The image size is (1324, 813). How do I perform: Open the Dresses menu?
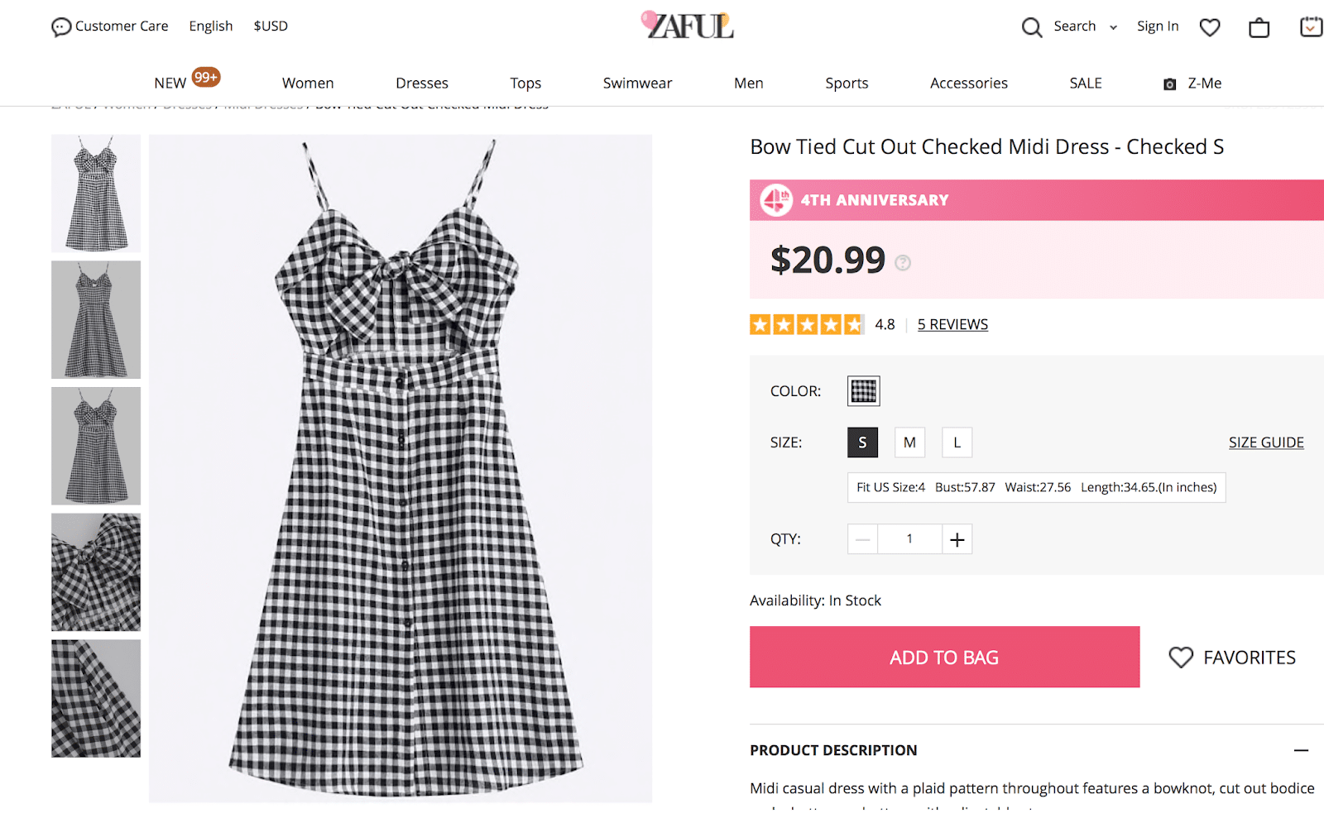tap(422, 84)
